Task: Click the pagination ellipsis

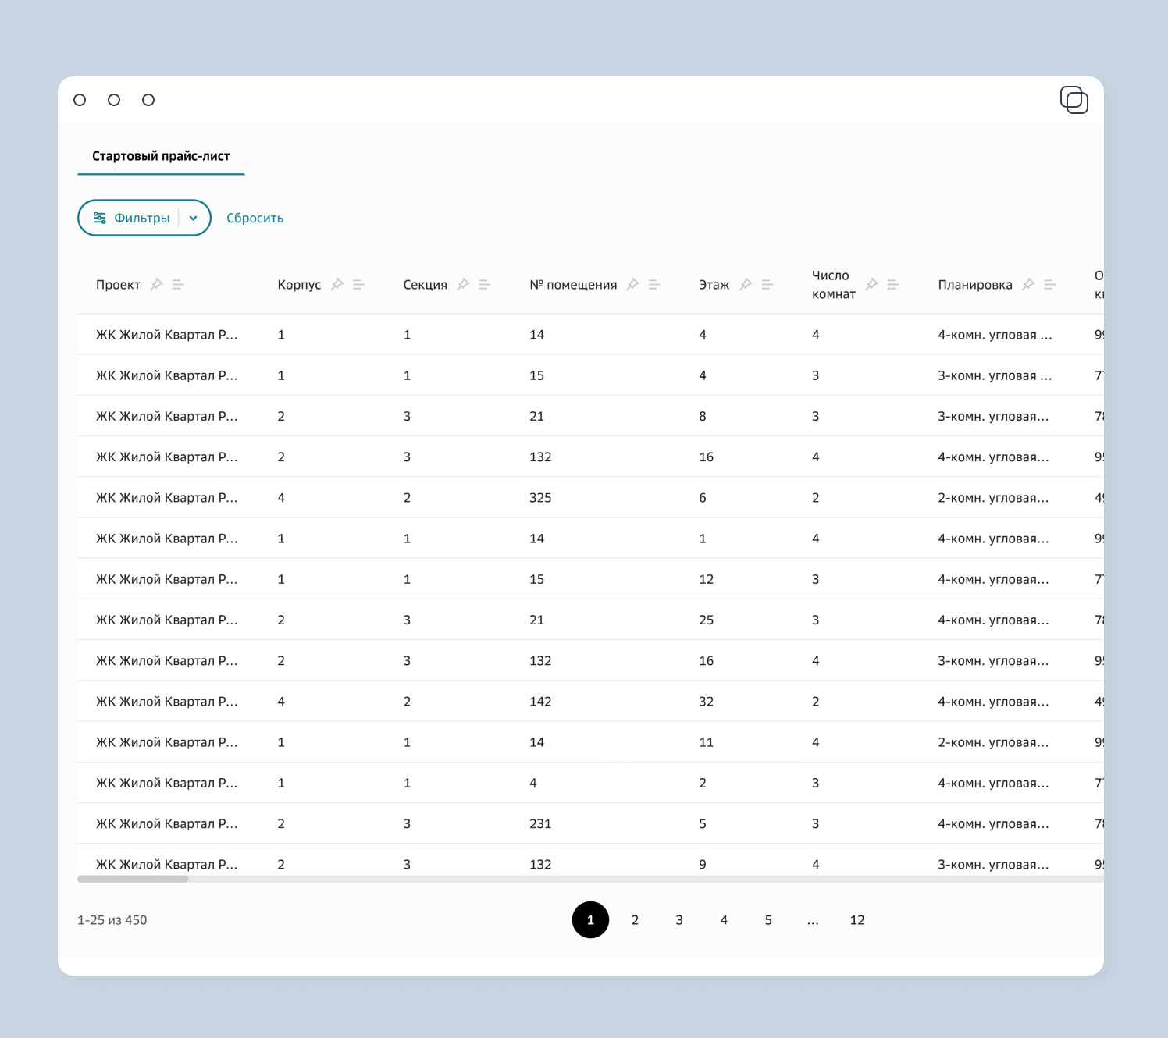Action: [x=813, y=920]
